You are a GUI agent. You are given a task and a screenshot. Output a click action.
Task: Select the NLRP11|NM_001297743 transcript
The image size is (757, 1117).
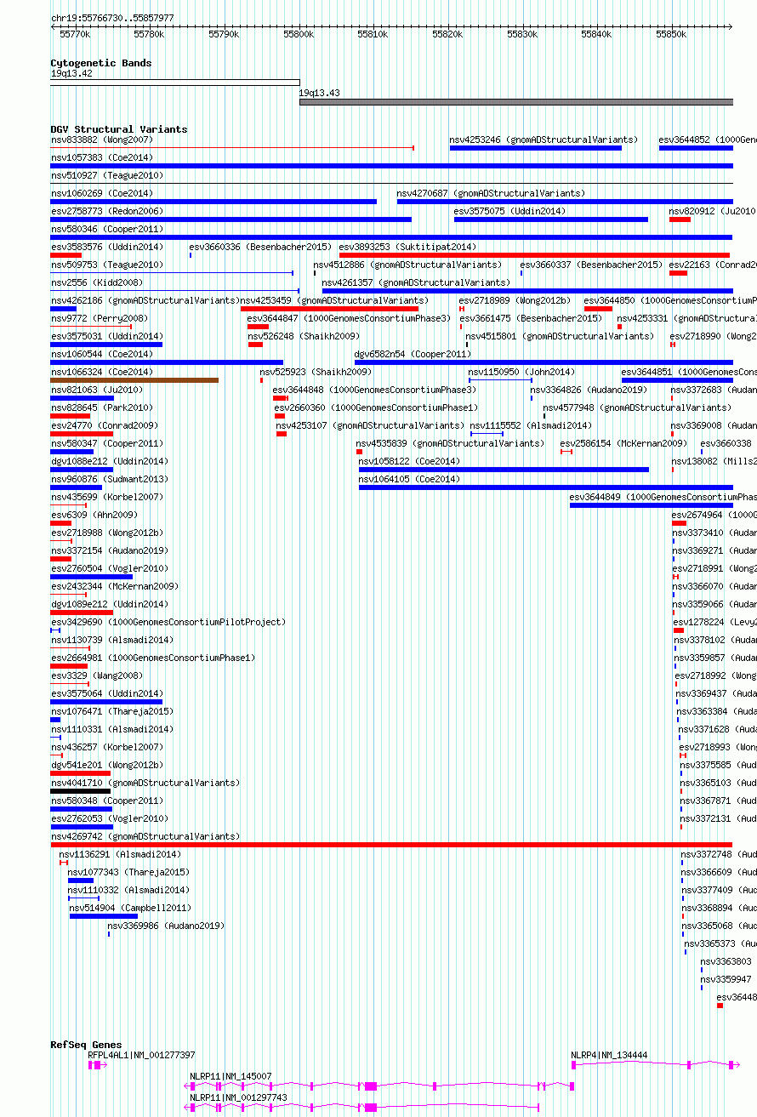[x=238, y=1097]
